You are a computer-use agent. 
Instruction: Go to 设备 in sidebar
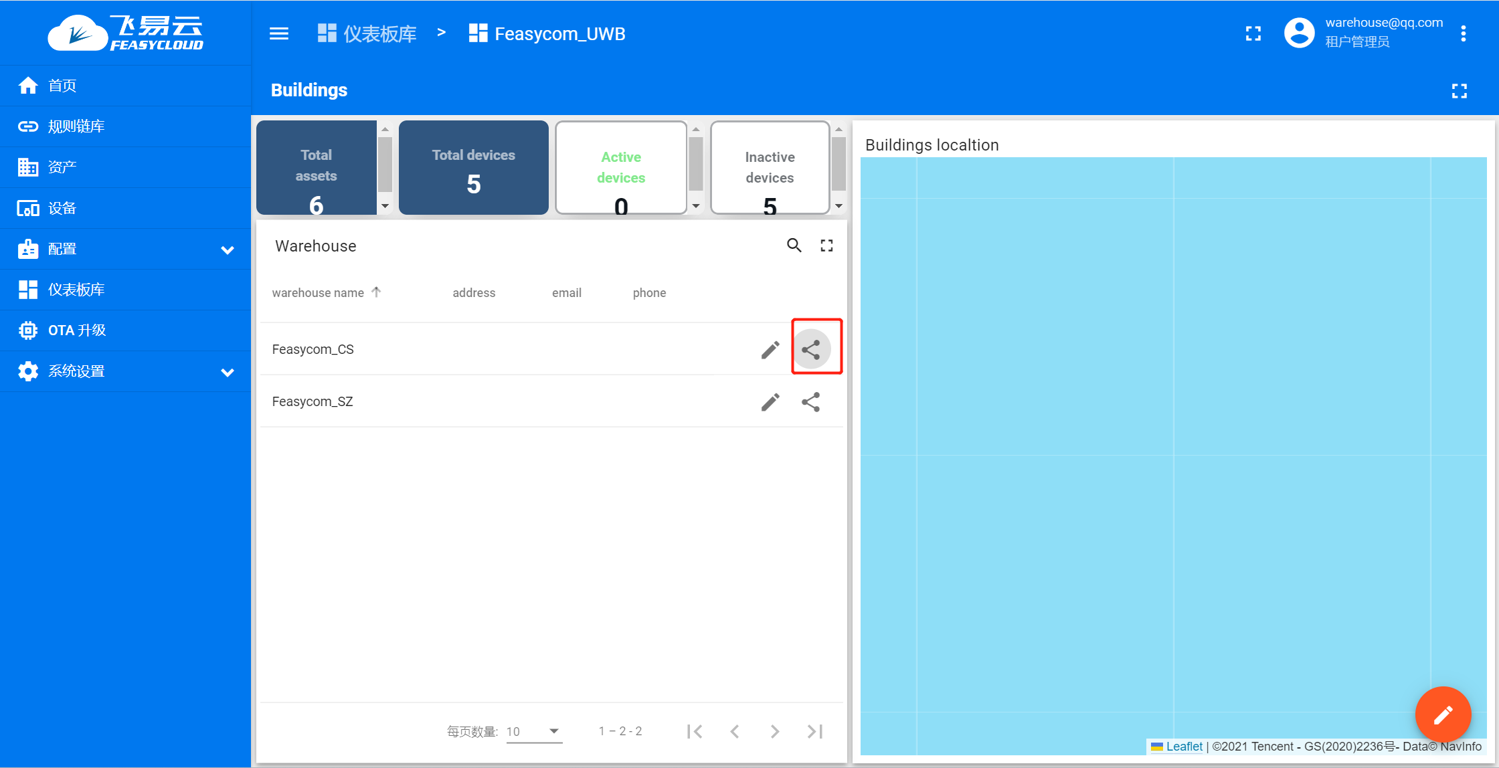(62, 209)
